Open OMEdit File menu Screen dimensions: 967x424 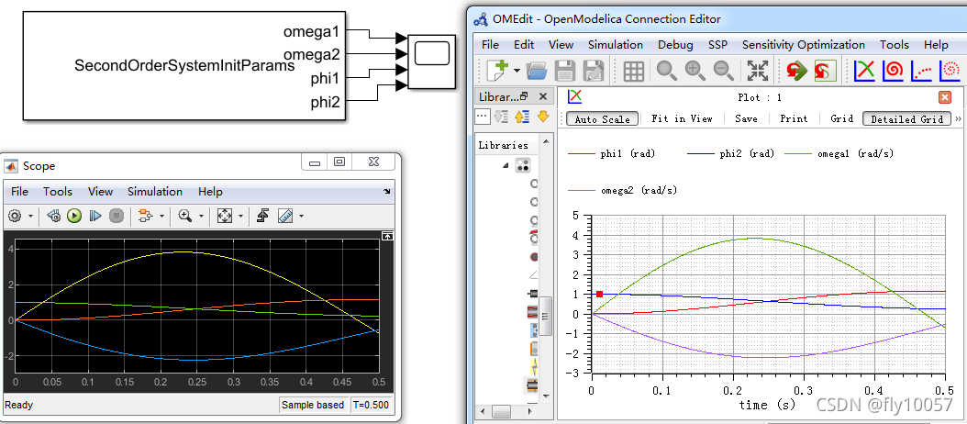[x=490, y=44]
